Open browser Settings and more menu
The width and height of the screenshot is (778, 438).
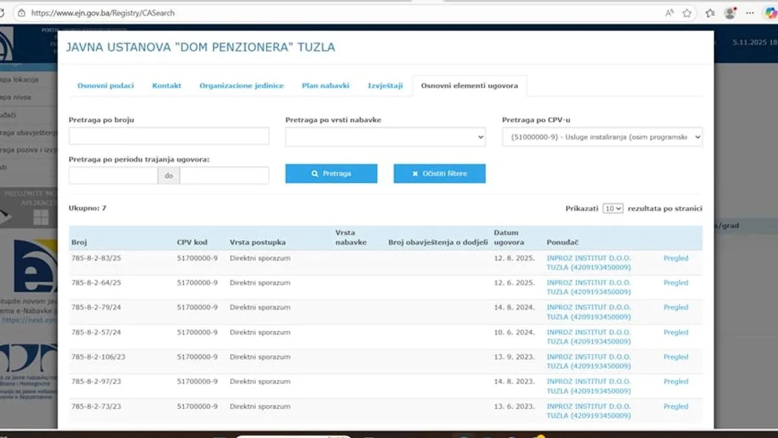pos(749,13)
